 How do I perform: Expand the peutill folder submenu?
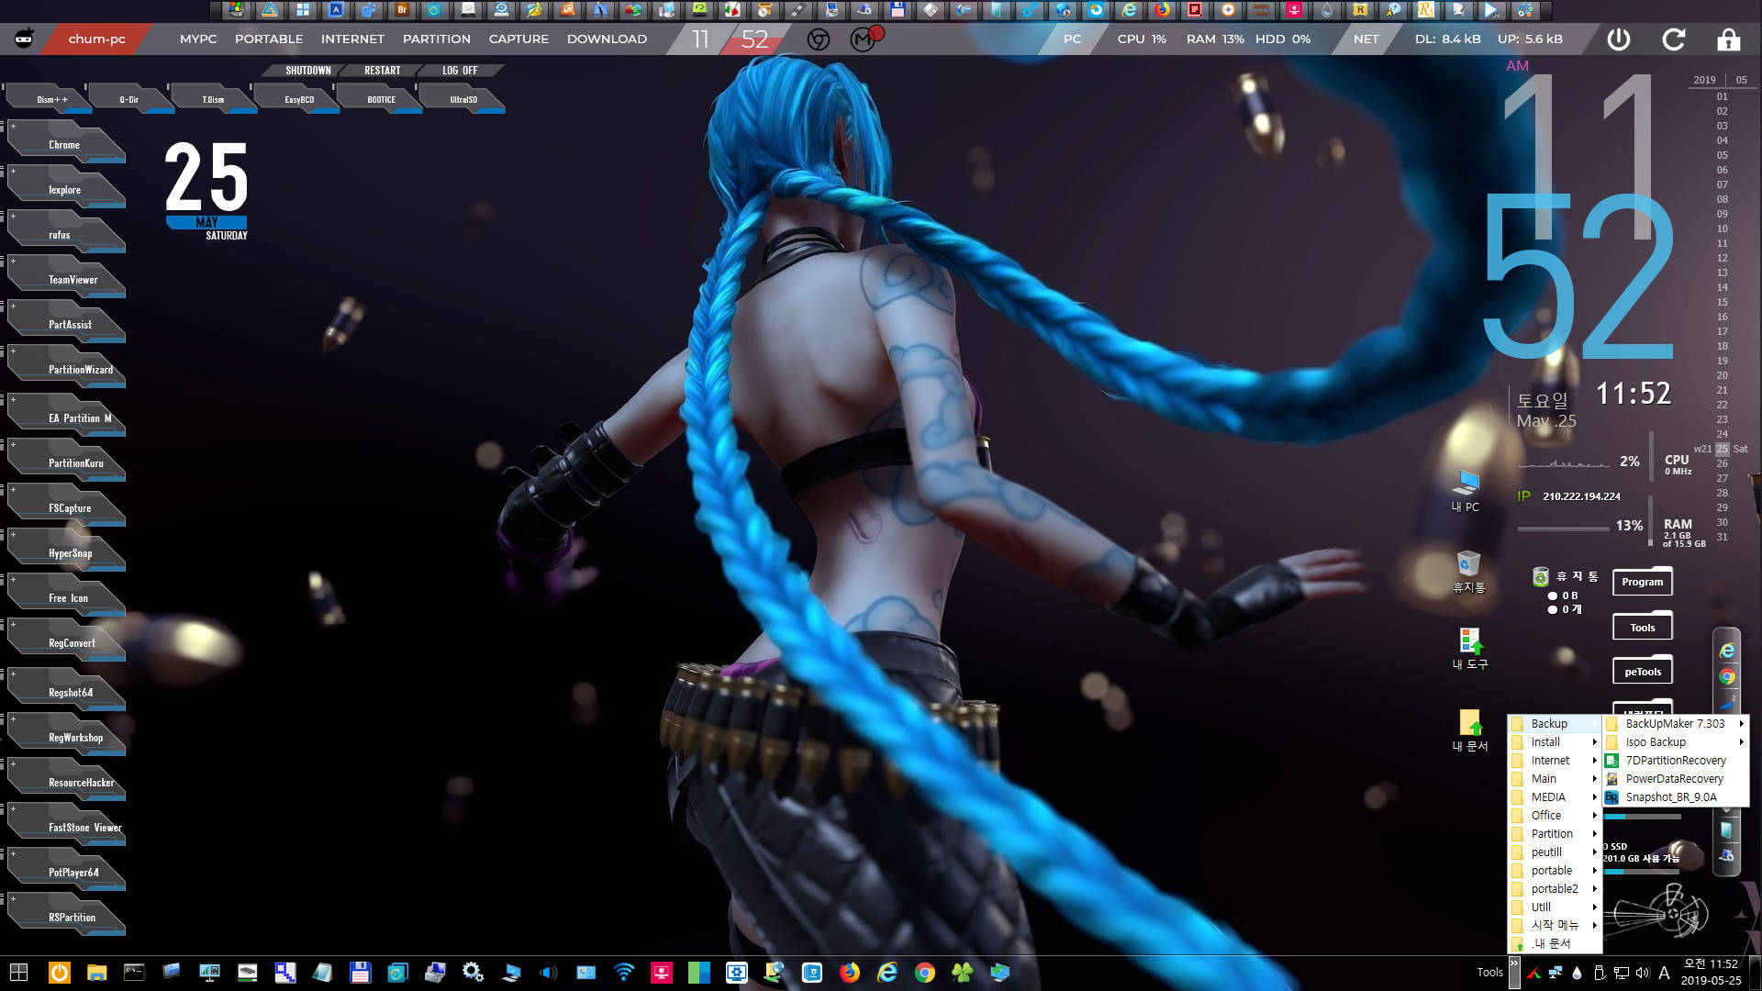1555,852
